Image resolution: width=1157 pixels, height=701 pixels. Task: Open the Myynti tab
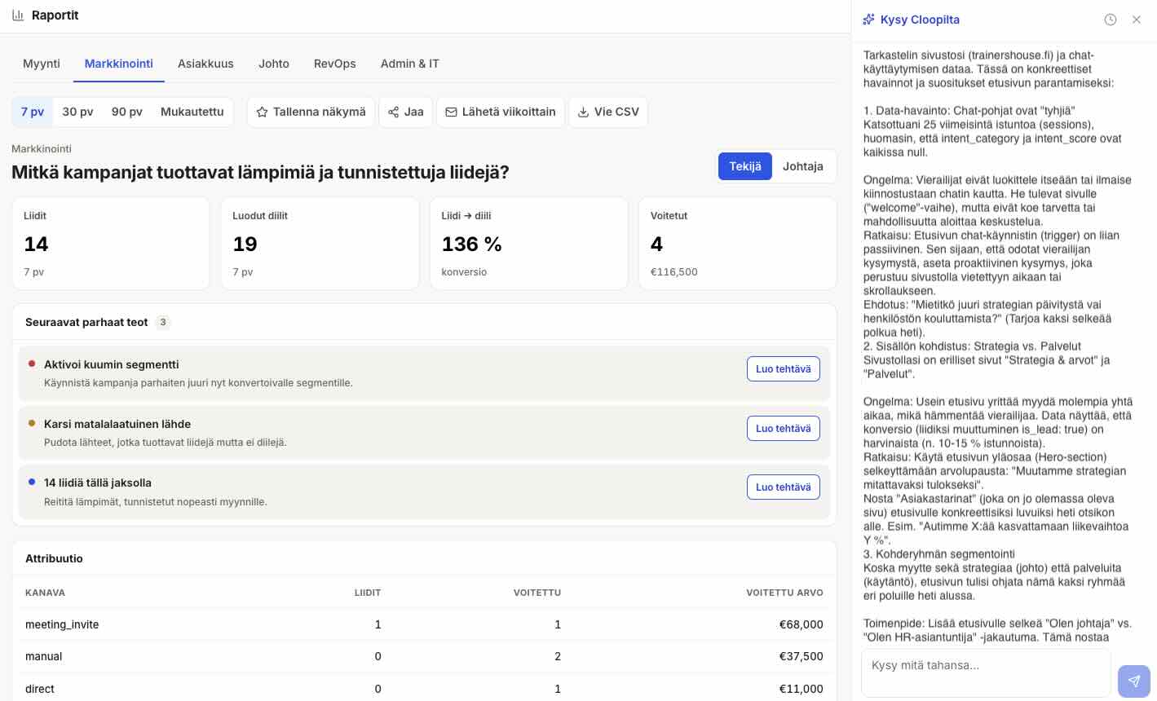[42, 64]
